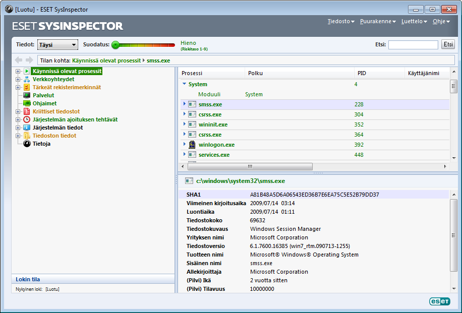Click the Käynnissä olevat prosessit breadcrumb link
Viewport: 462px width, 313px height.
pyautogui.click(x=106, y=60)
